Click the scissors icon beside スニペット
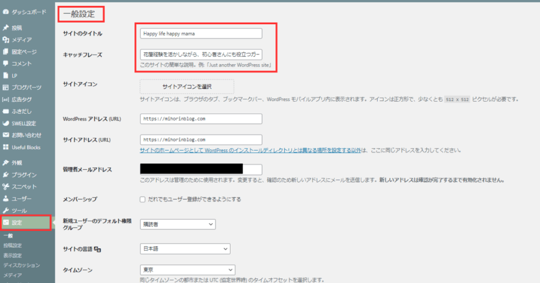The height and width of the screenshot is (283, 540). [x=6, y=187]
